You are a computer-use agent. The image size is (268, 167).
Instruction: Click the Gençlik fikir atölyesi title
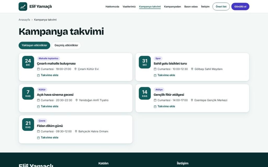(169, 94)
